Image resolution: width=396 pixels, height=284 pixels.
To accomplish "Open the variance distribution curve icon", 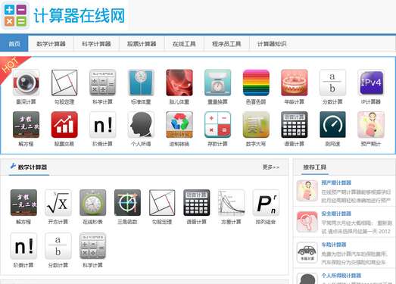I will tap(231, 203).
